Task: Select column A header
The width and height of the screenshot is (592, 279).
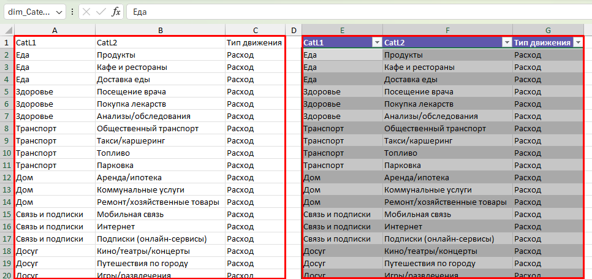Action: tap(55, 31)
